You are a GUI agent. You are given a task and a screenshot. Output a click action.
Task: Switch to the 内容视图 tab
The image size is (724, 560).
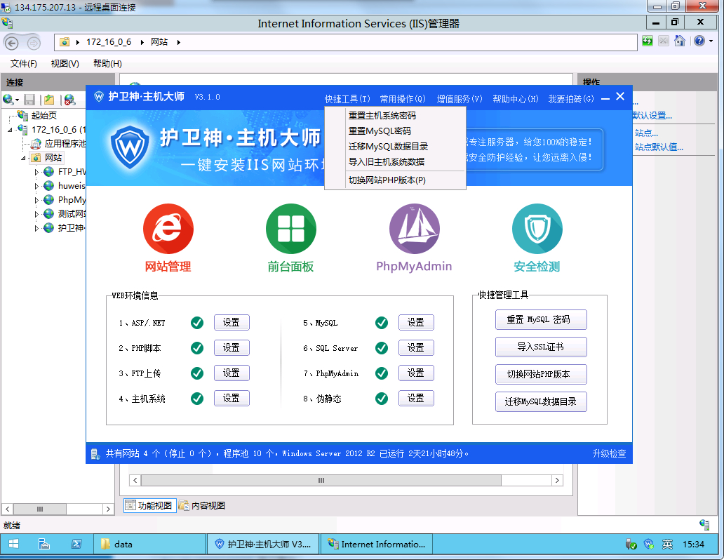202,505
